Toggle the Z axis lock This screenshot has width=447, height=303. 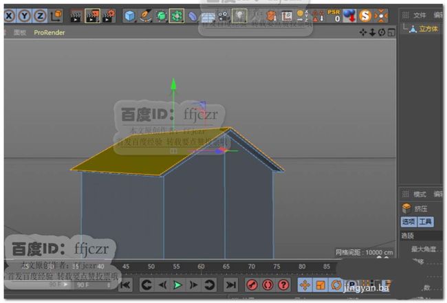click(x=40, y=16)
